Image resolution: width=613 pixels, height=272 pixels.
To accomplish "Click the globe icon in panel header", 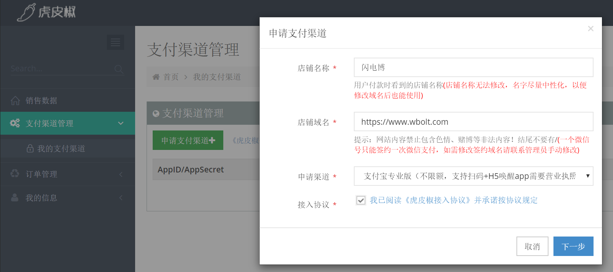I will pos(156,113).
